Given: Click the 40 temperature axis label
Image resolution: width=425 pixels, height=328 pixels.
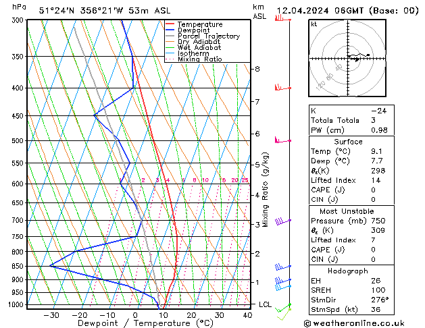Looking at the screenshot, I should point(247,315).
